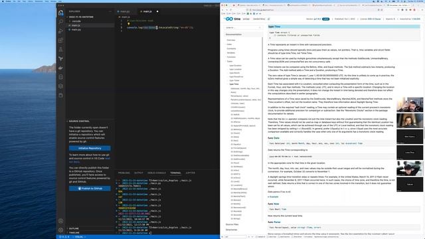Open the Output panel tab
Image resolution: width=425 pixels, height=239 pixels.
139,173
